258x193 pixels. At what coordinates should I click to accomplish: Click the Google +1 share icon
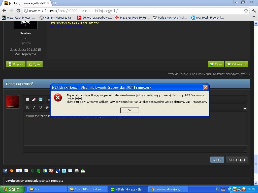click(19, 171)
